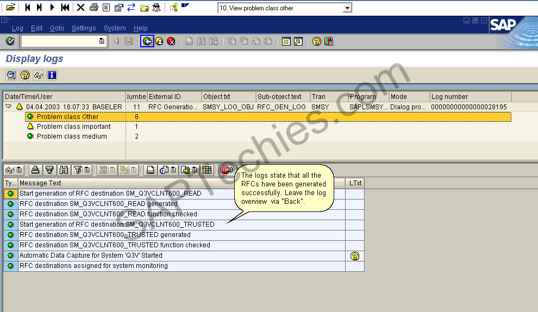
Task: Click the Generate Shortcut icon
Action: point(298,41)
